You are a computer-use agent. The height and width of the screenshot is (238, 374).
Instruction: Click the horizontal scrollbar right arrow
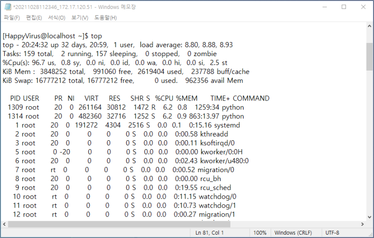point(363,224)
